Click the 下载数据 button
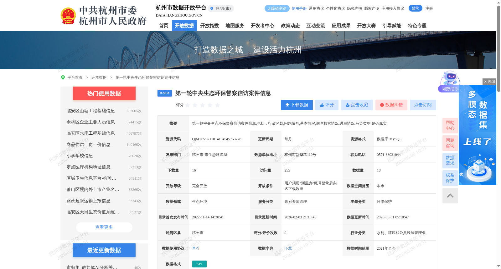This screenshot has height=269, width=501. pyautogui.click(x=297, y=105)
